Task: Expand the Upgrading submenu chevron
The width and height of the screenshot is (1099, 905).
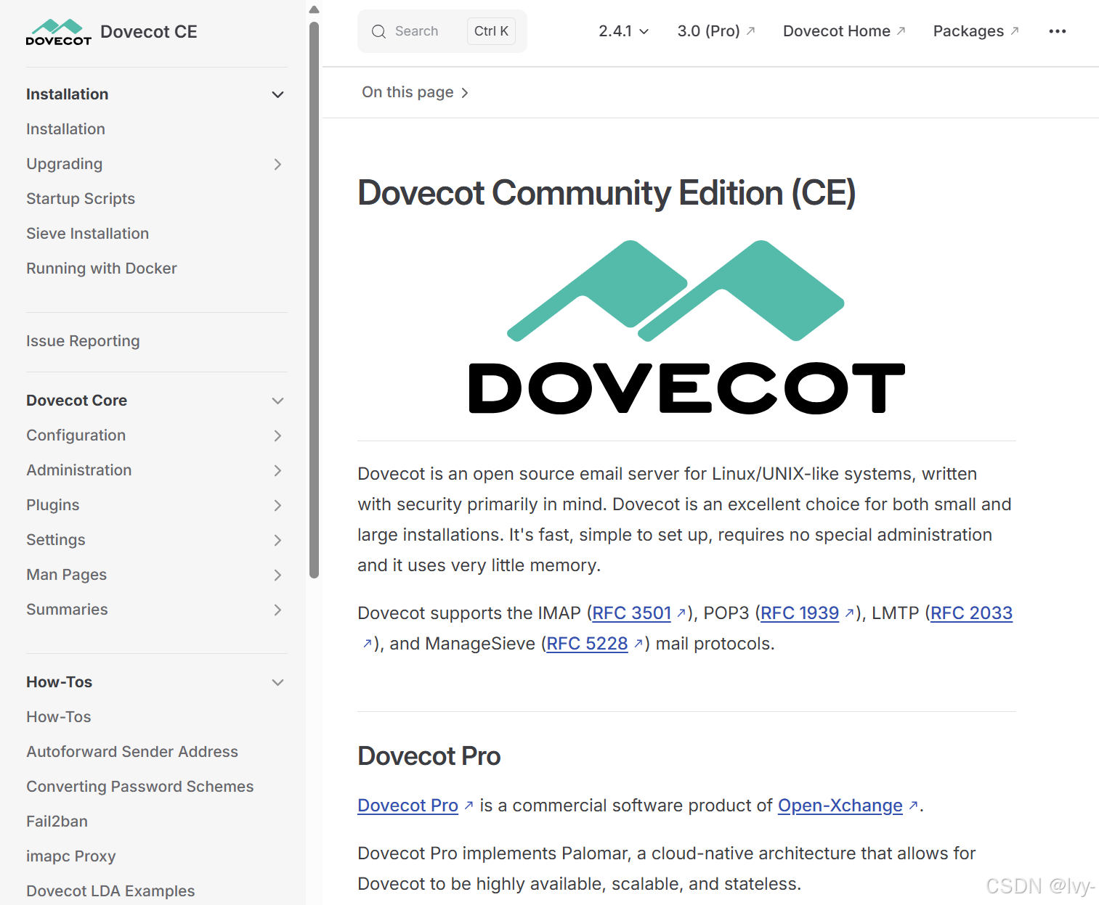Action: 277,164
